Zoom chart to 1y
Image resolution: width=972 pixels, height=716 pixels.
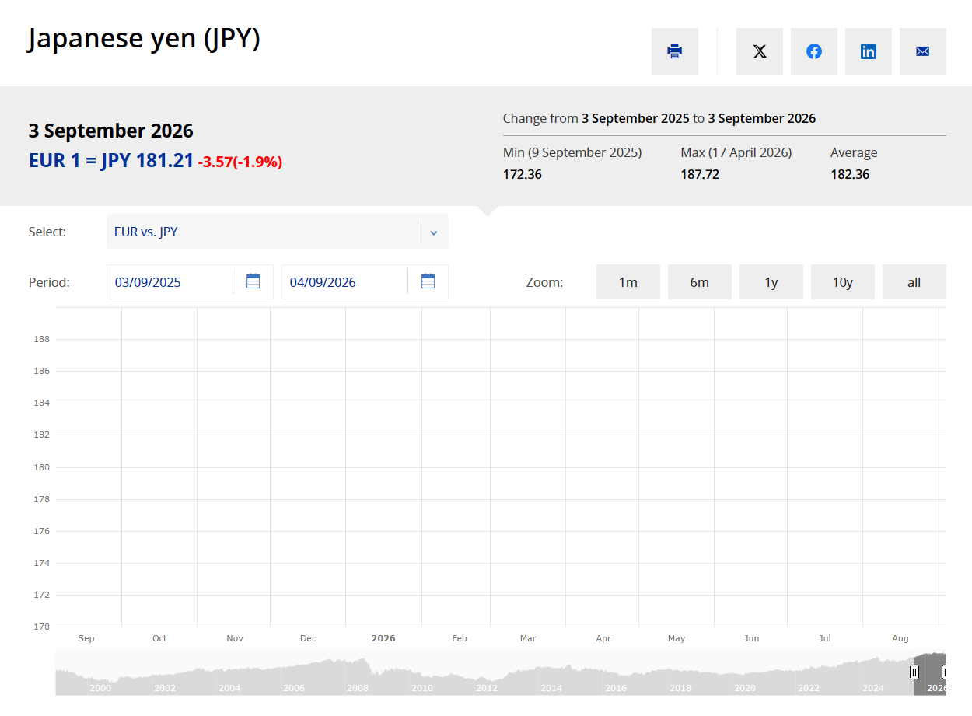pyautogui.click(x=771, y=282)
